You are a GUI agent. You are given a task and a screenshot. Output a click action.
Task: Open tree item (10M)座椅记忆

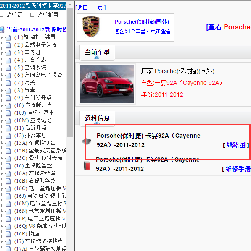33,120
